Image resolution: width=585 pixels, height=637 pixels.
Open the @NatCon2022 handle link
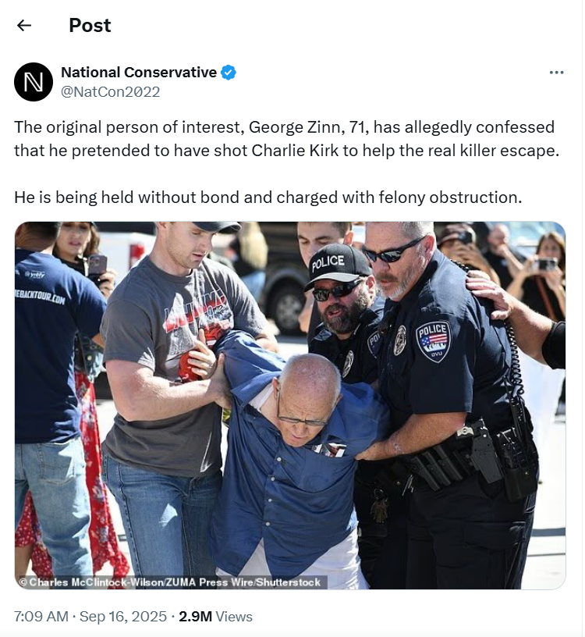pyautogui.click(x=111, y=92)
